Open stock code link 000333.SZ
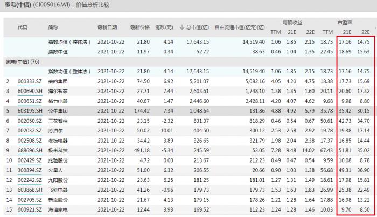The height and width of the screenshot is (217, 377). pos(30,81)
